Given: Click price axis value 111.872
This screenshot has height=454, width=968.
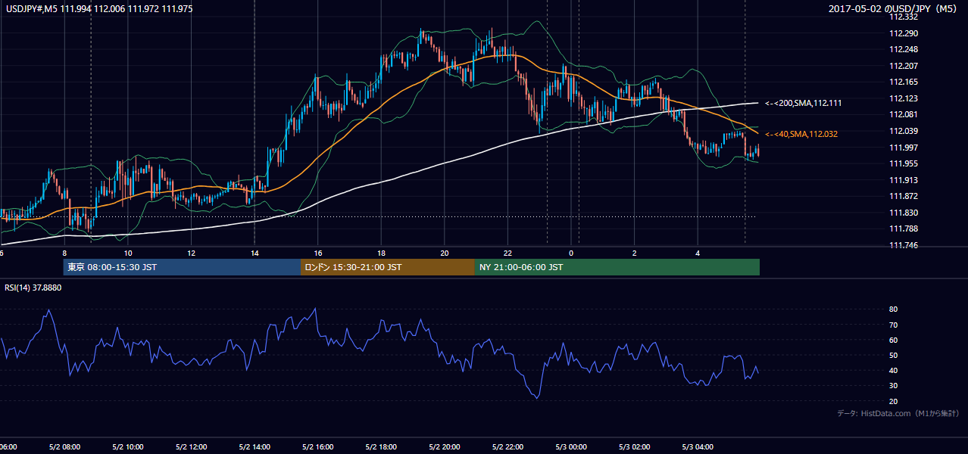Looking at the screenshot, I should point(905,196).
